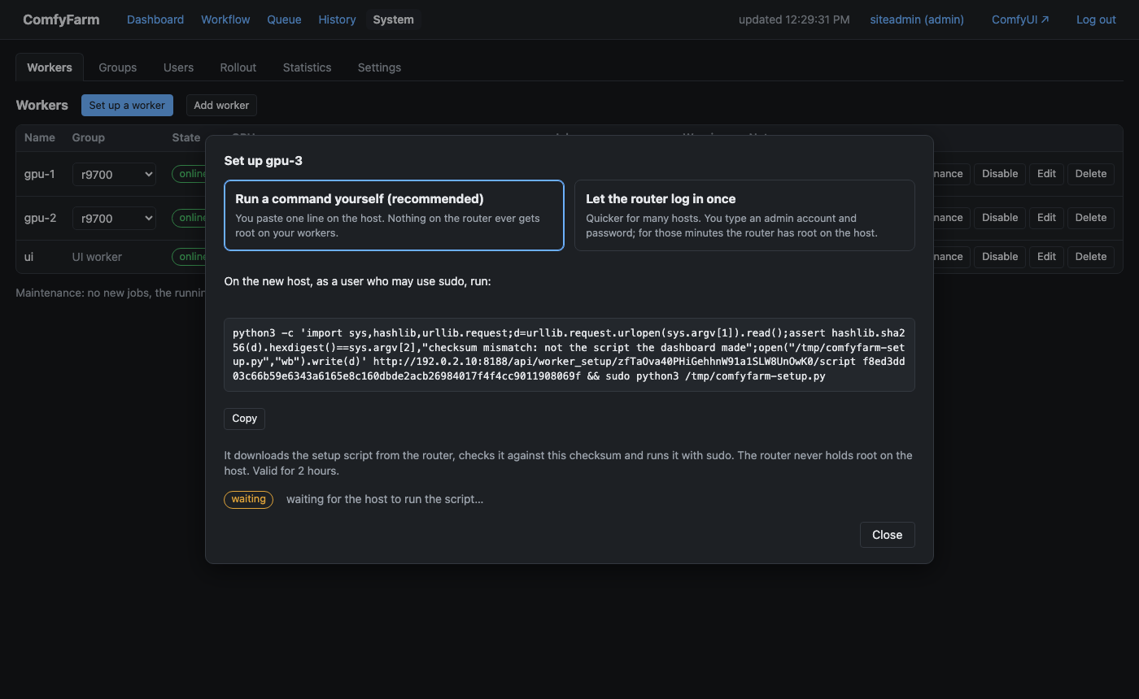Copy the setup command
The height and width of the screenshot is (699, 1139).
(x=244, y=419)
